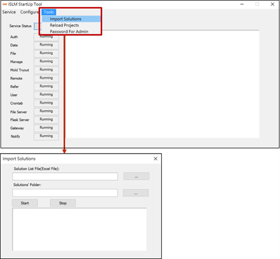Stop the solution import
280x259 pixels.
pyautogui.click(x=63, y=203)
